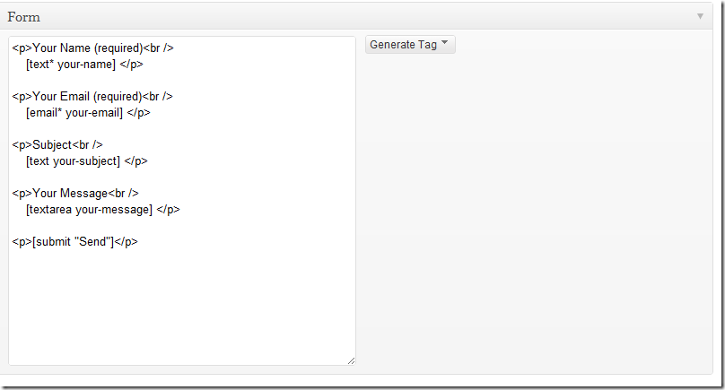This screenshot has width=725, height=390.
Task: Place cursor on the [text* your-name] tag
Action: [x=71, y=65]
